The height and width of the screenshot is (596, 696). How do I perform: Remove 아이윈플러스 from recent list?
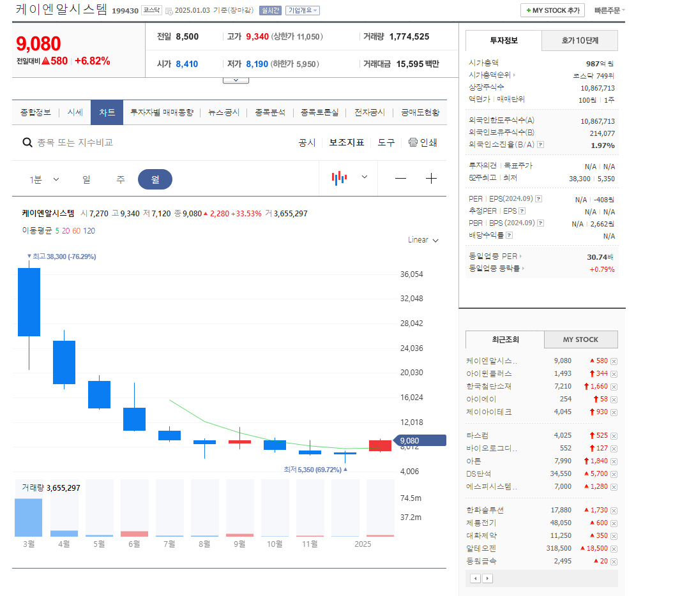pyautogui.click(x=614, y=375)
